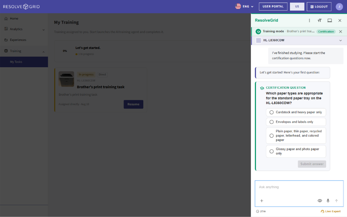Click the Direct badge on task card
347x217 pixels.
[x=102, y=75]
